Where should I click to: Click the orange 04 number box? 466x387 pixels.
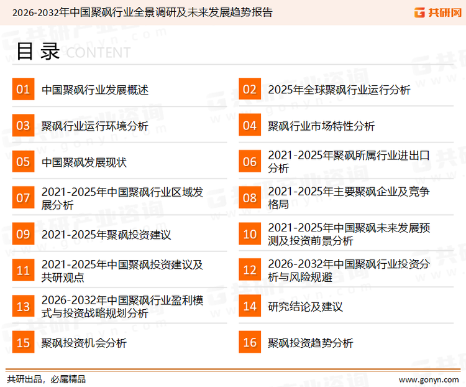[x=250, y=125]
